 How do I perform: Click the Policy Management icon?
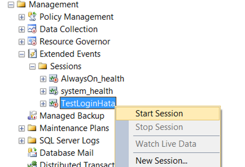[x=32, y=16]
